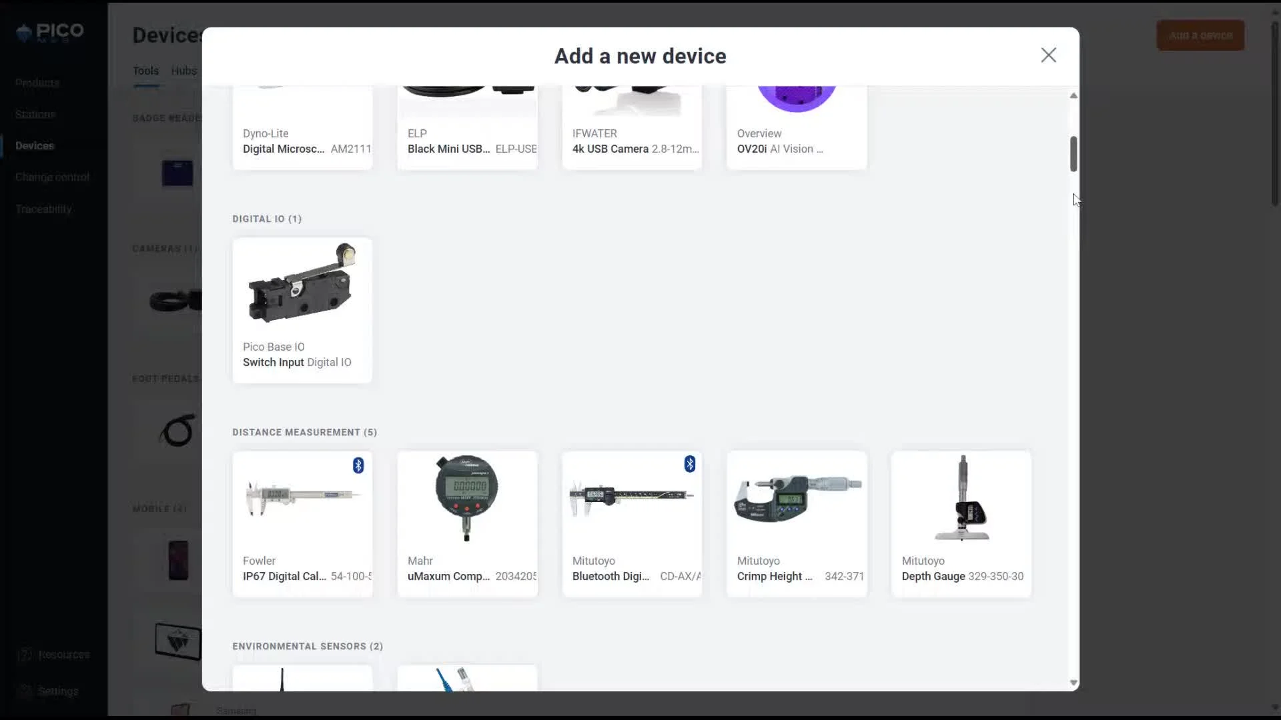Viewport: 1281px width, 720px height.
Task: Select the Pico Base IO Switch Input card
Action: tap(302, 310)
